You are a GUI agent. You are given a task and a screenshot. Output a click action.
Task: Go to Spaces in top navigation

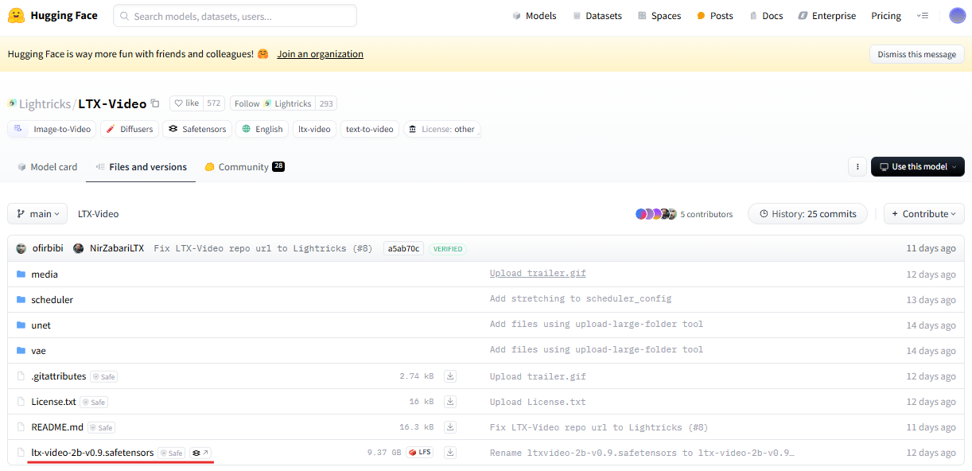(659, 16)
